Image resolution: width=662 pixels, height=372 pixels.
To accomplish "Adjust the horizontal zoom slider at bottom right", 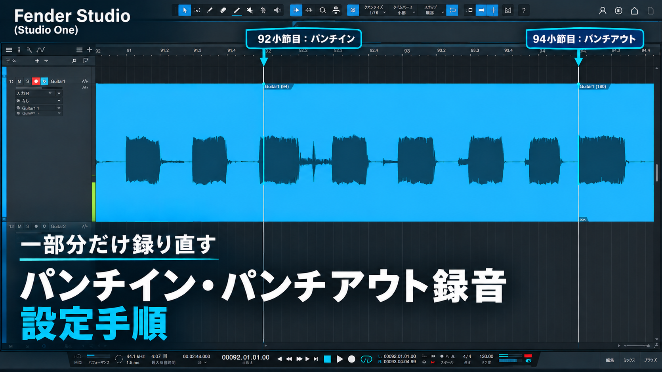I will pyautogui.click(x=637, y=346).
